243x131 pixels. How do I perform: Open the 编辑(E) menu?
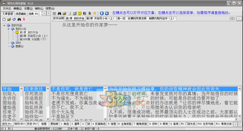pyautogui.click(x=18, y=9)
